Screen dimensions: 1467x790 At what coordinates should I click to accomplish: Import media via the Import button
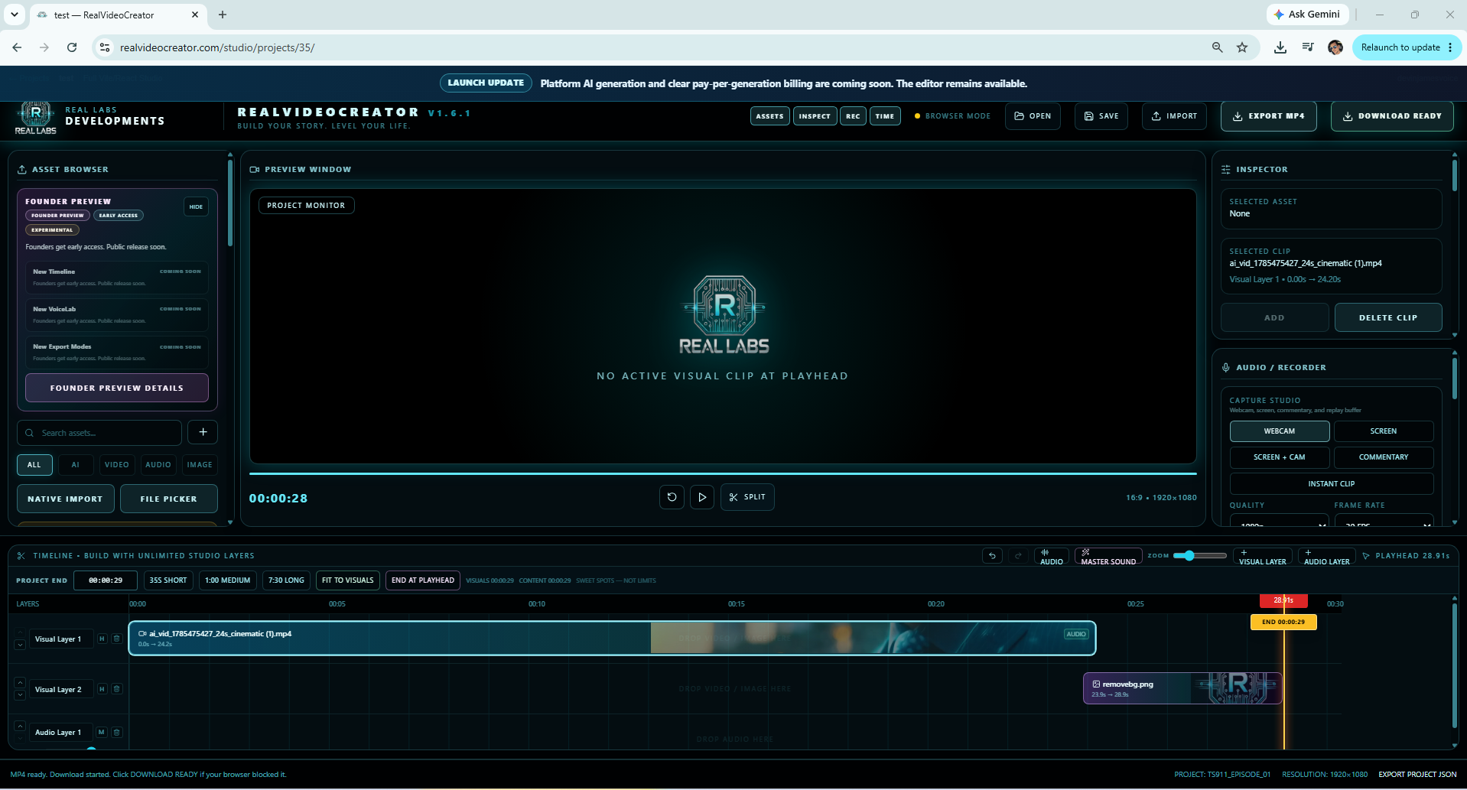1175,116
